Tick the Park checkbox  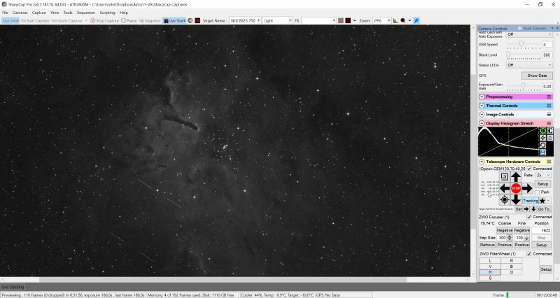point(537,192)
